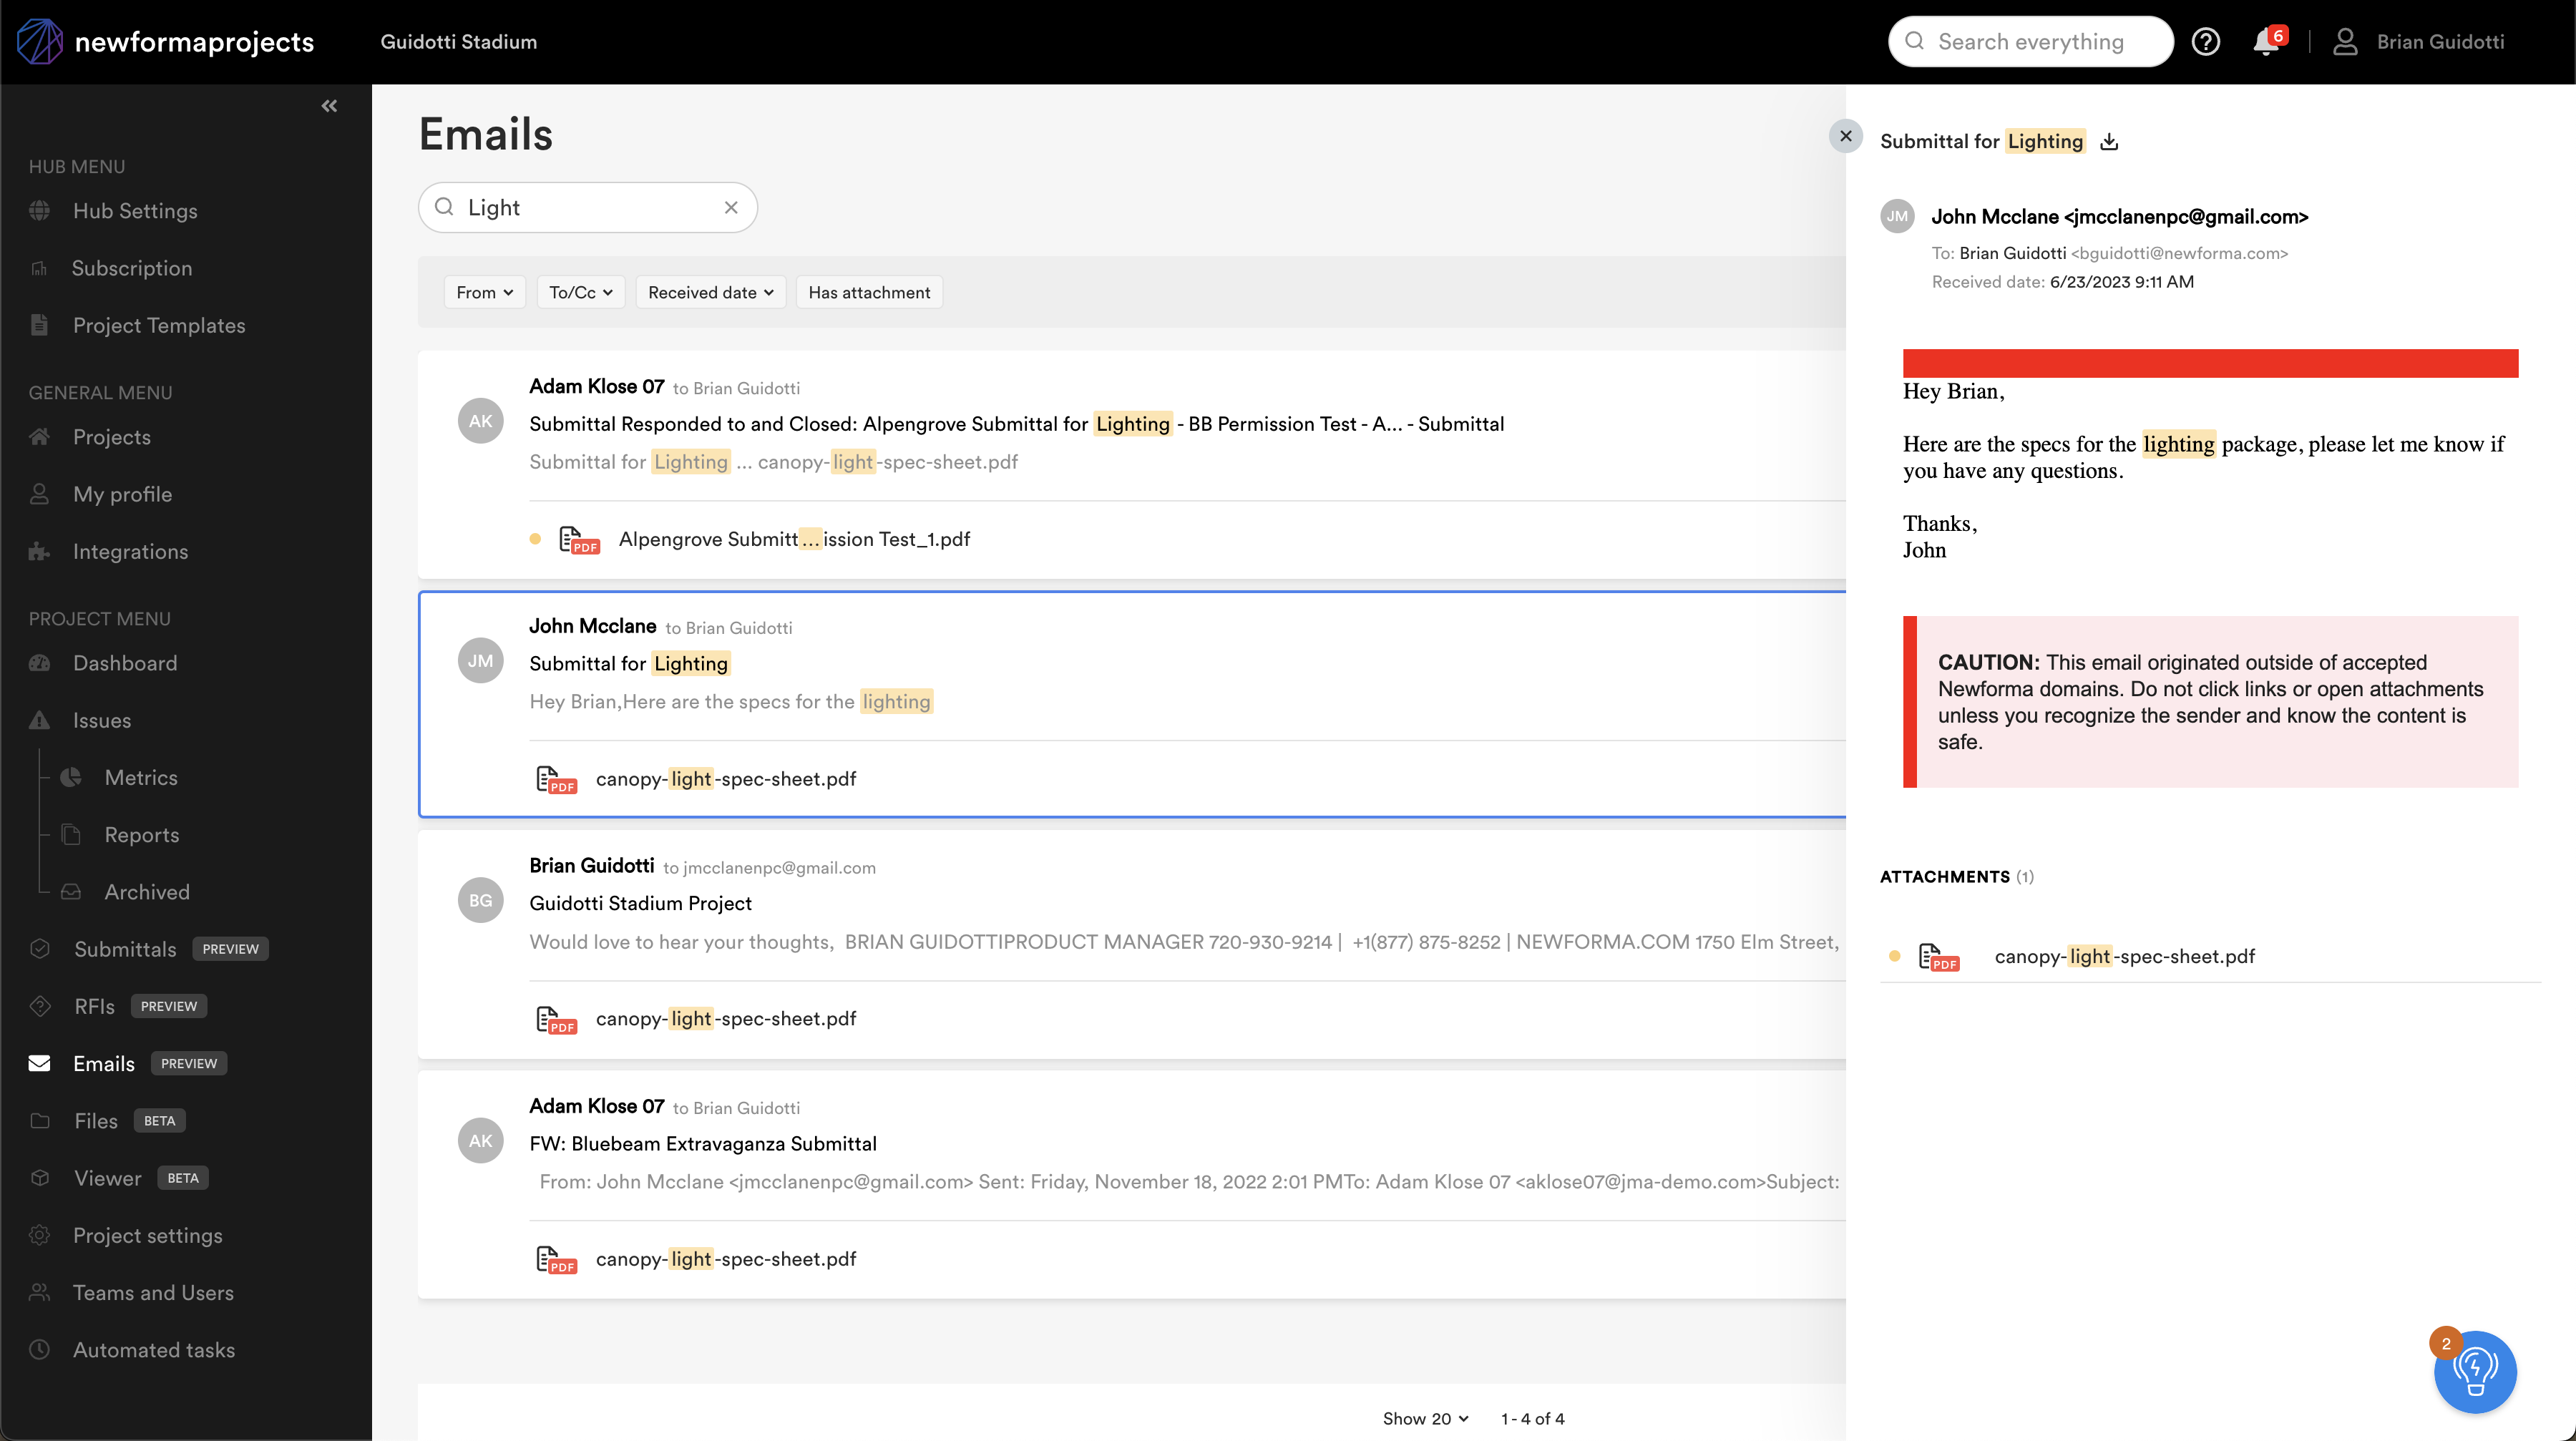Click the Automated tasks clock icon

tap(40, 1349)
